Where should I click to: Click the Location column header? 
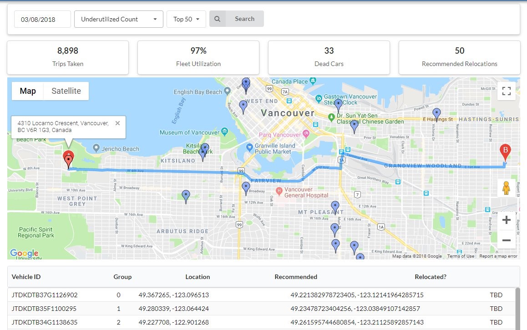[198, 277]
